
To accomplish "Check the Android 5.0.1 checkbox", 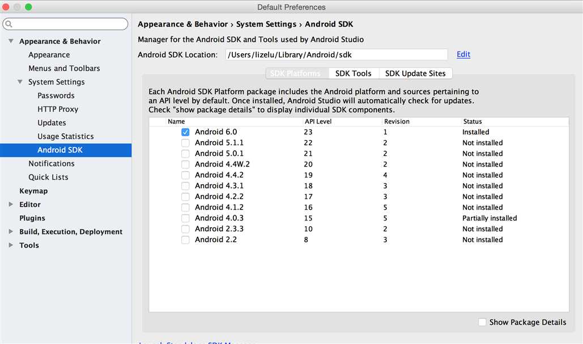I will (185, 154).
